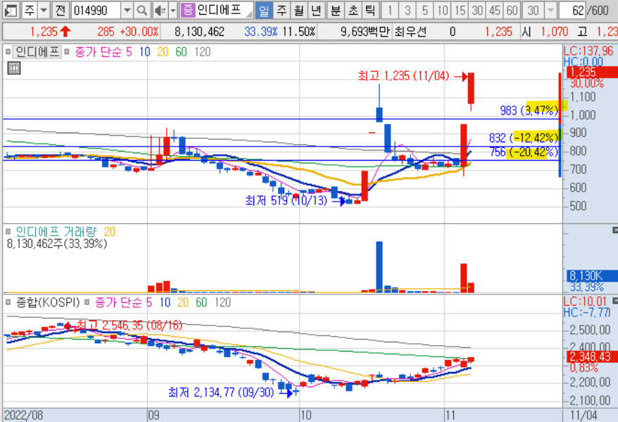Image resolution: width=618 pixels, height=422 pixels.
Task: Toggle the side panel layout icon
Action: (11, 11)
